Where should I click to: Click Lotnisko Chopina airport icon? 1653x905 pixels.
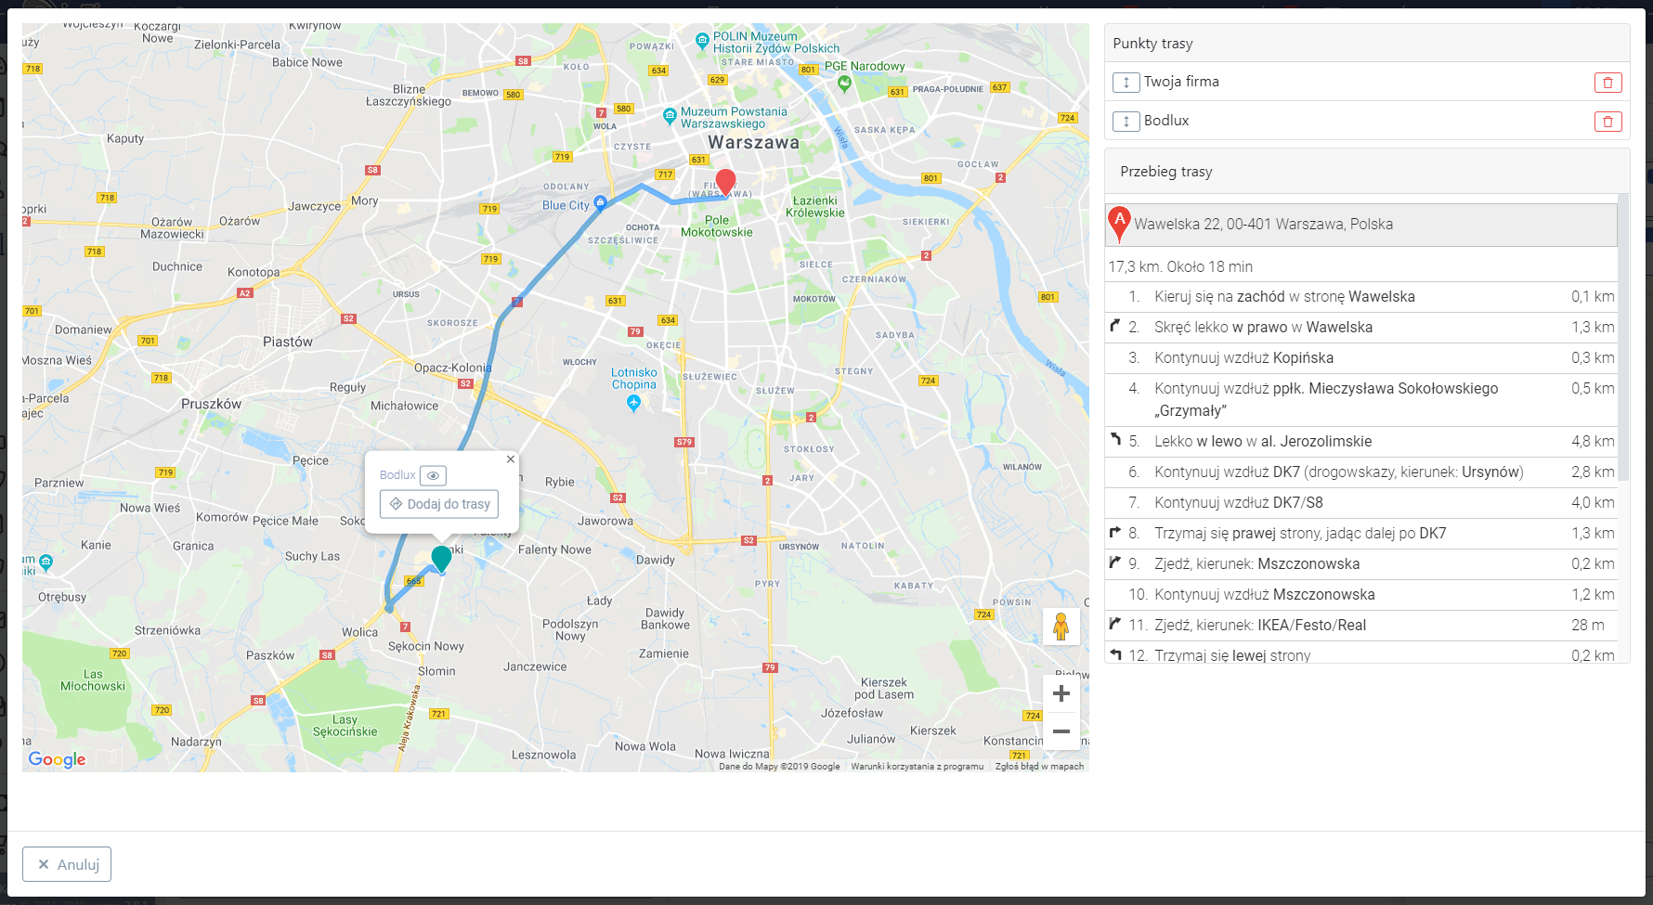coord(633,403)
